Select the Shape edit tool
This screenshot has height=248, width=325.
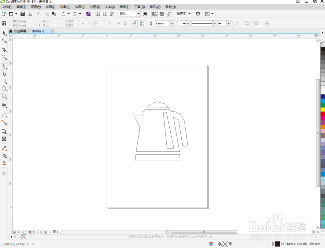(x=4, y=40)
